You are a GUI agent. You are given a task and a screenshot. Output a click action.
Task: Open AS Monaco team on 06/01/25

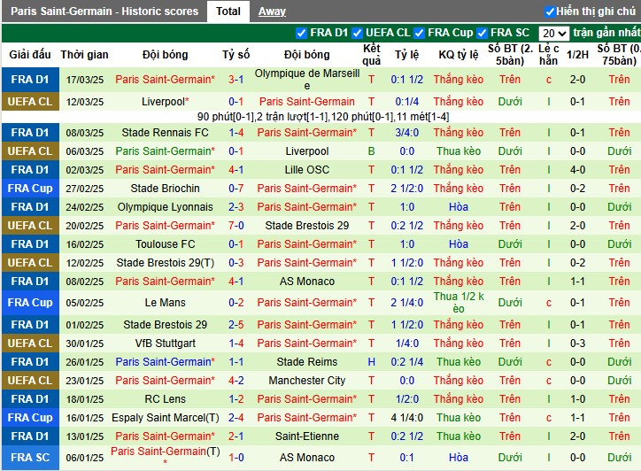coord(307,458)
